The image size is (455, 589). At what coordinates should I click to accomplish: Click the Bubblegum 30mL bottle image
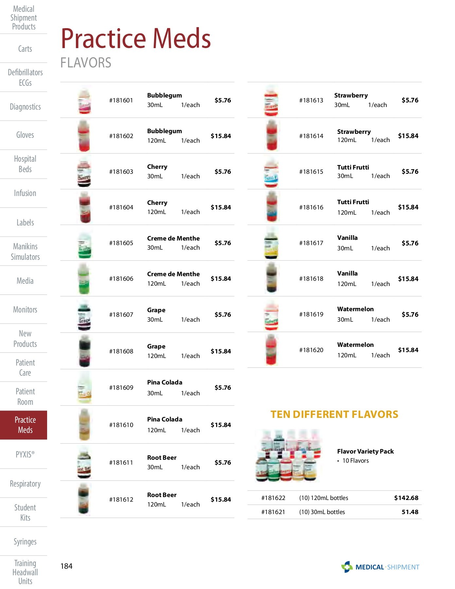click(x=84, y=100)
